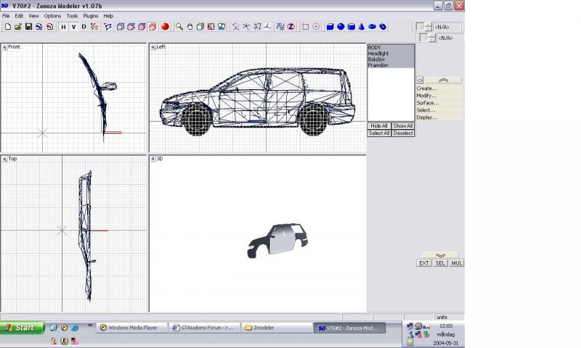Select the magnifier Zoom tool
Image resolution: width=581 pixels, height=348 pixels.
(x=179, y=27)
